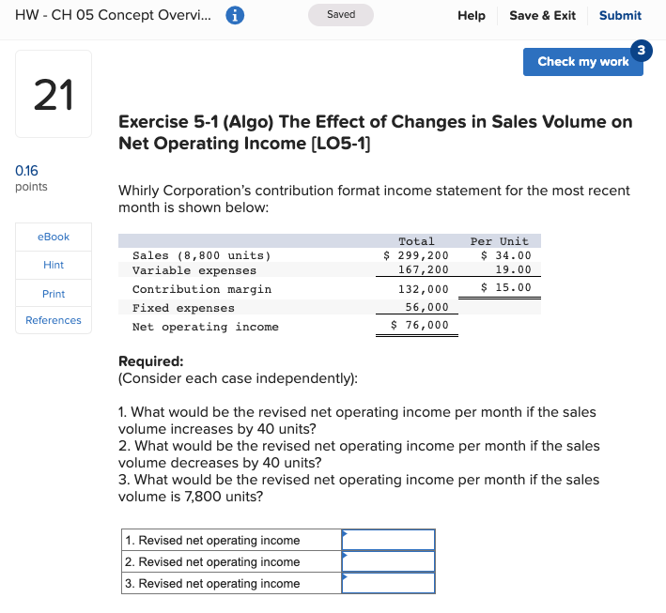666x613 pixels.
Task: Click the Check my work button
Action: 582,62
